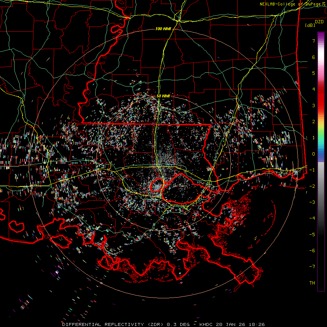The width and height of the screenshot is (327, 327).
Task: Select the "-2" tick label on the legend
Action: coord(312,186)
